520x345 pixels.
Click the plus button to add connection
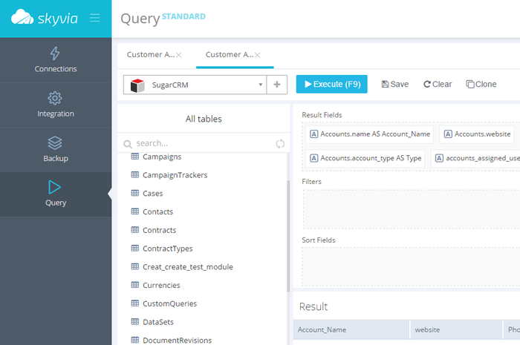click(276, 85)
